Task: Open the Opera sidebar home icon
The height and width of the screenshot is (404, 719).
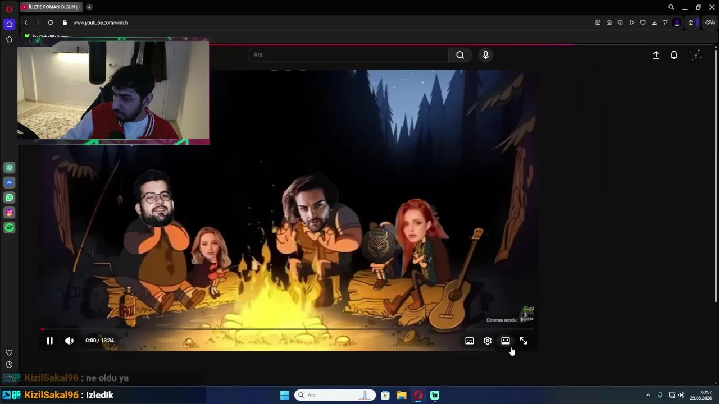Action: [9, 24]
